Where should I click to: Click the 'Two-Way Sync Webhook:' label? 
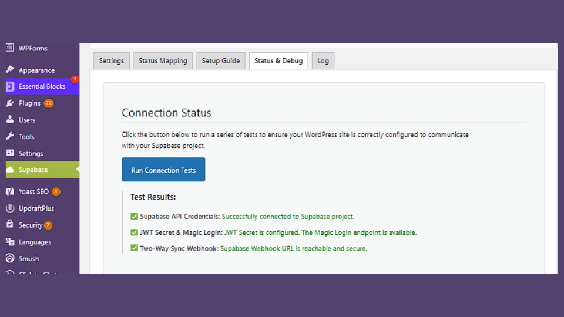point(179,248)
